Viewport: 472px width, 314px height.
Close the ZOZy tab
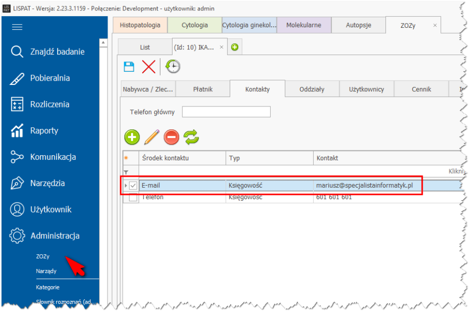[435, 25]
